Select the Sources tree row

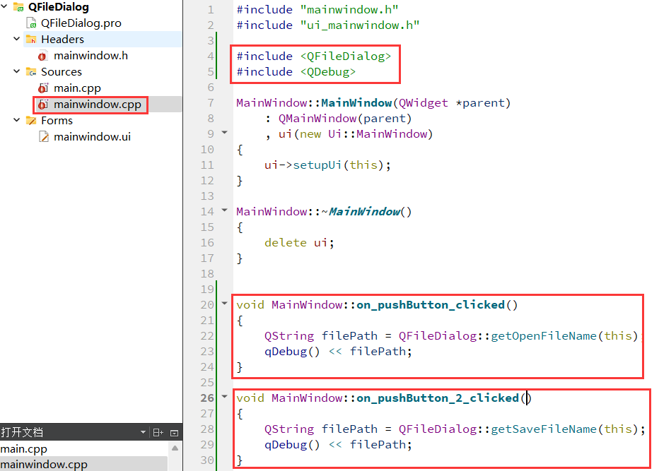62,72
